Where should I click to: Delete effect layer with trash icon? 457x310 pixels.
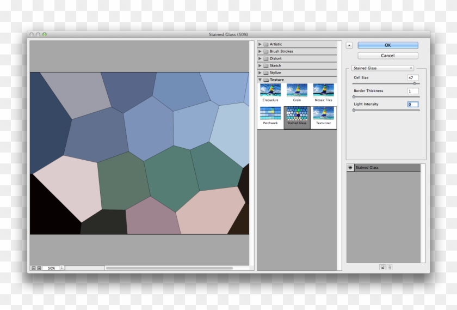[x=390, y=268]
